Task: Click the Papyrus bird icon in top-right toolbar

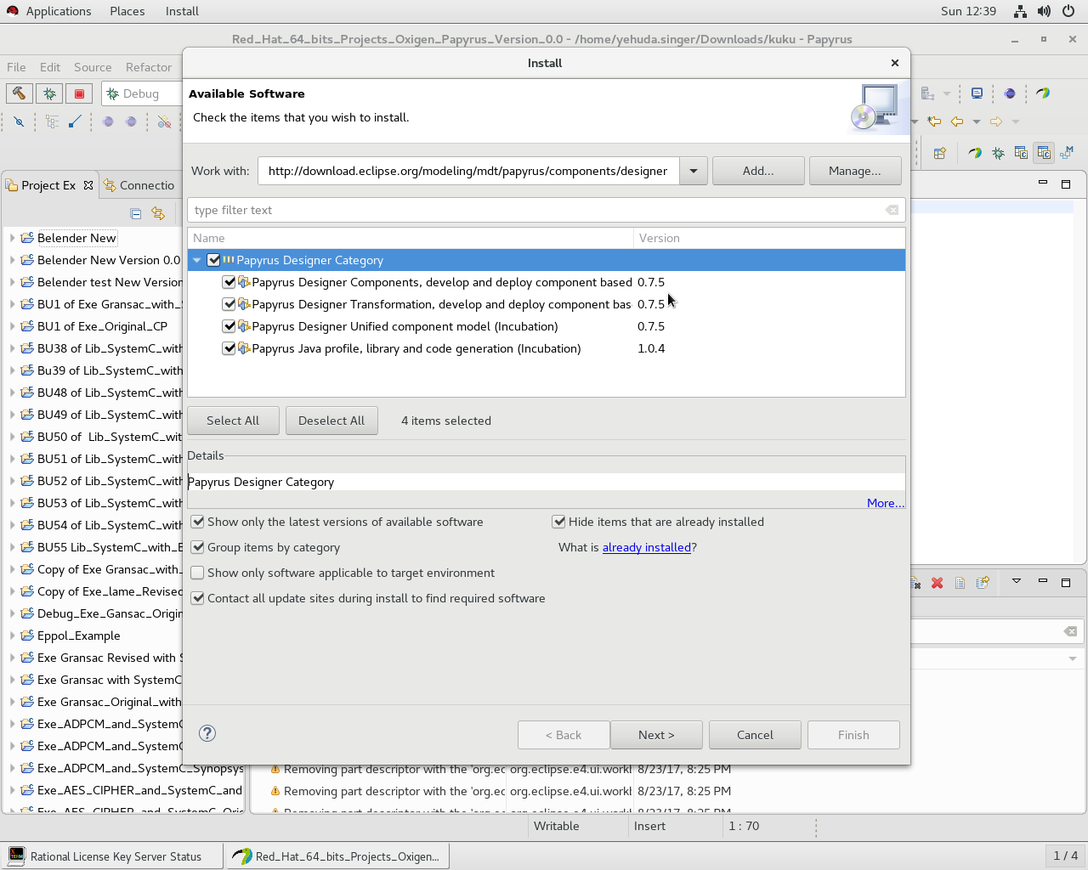Action: coord(1043,93)
